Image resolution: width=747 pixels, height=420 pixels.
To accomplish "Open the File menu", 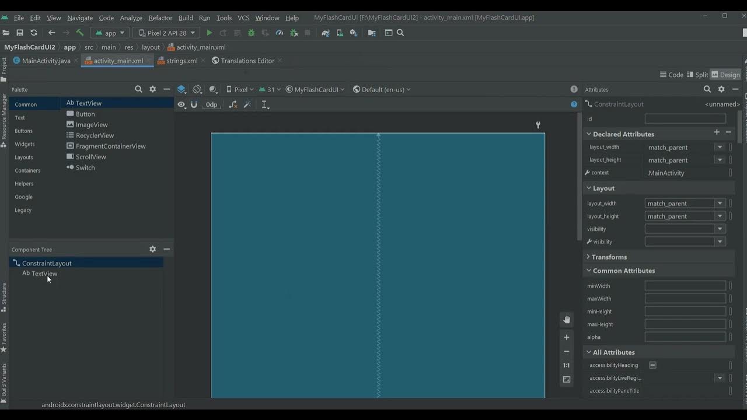I will click(19, 17).
